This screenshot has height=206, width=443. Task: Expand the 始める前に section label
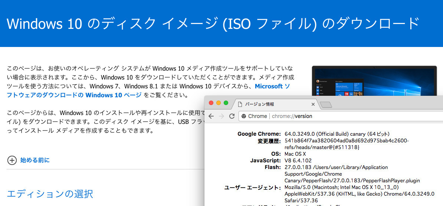pyautogui.click(x=35, y=160)
